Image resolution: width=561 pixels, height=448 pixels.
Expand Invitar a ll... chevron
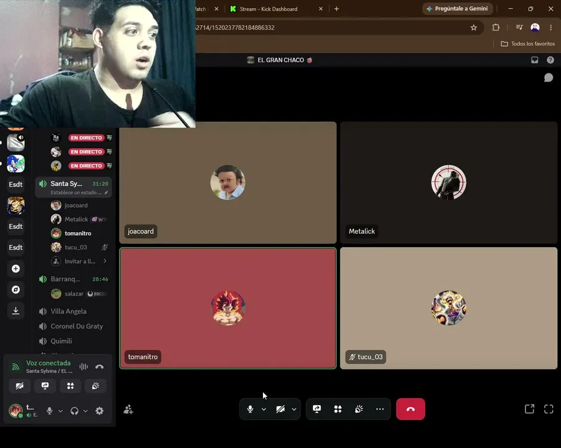105,261
